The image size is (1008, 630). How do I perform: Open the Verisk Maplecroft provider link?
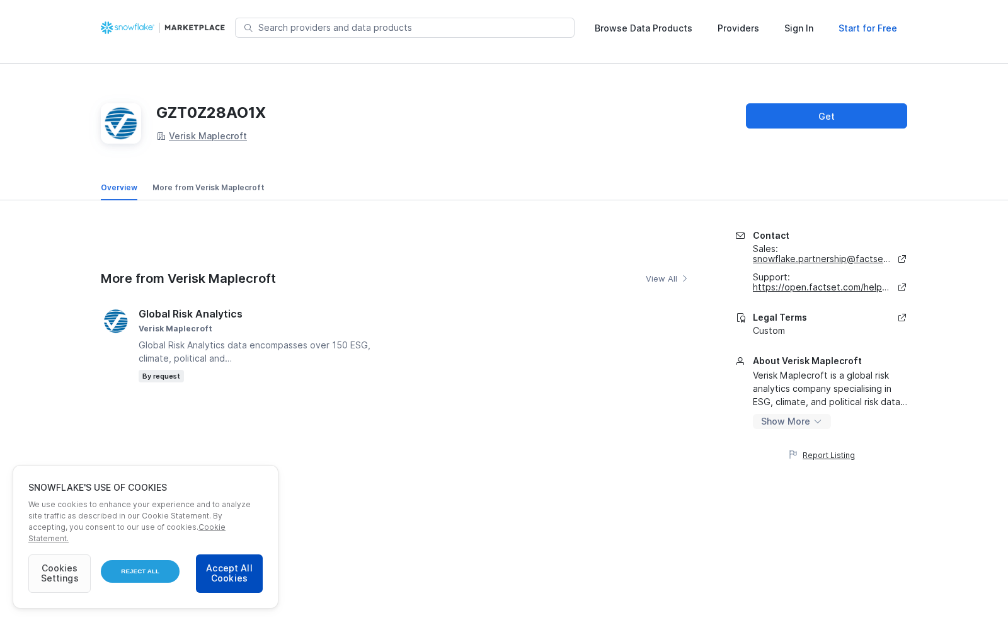click(x=208, y=136)
